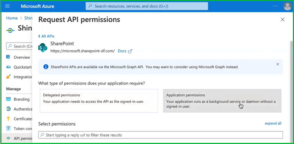Open Branding in sidebar menu
The height and width of the screenshot is (144, 294).
(22, 99)
